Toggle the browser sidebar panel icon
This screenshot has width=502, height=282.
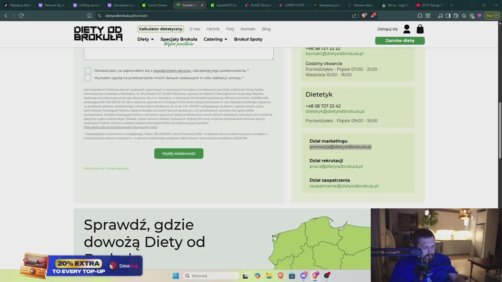448,16
